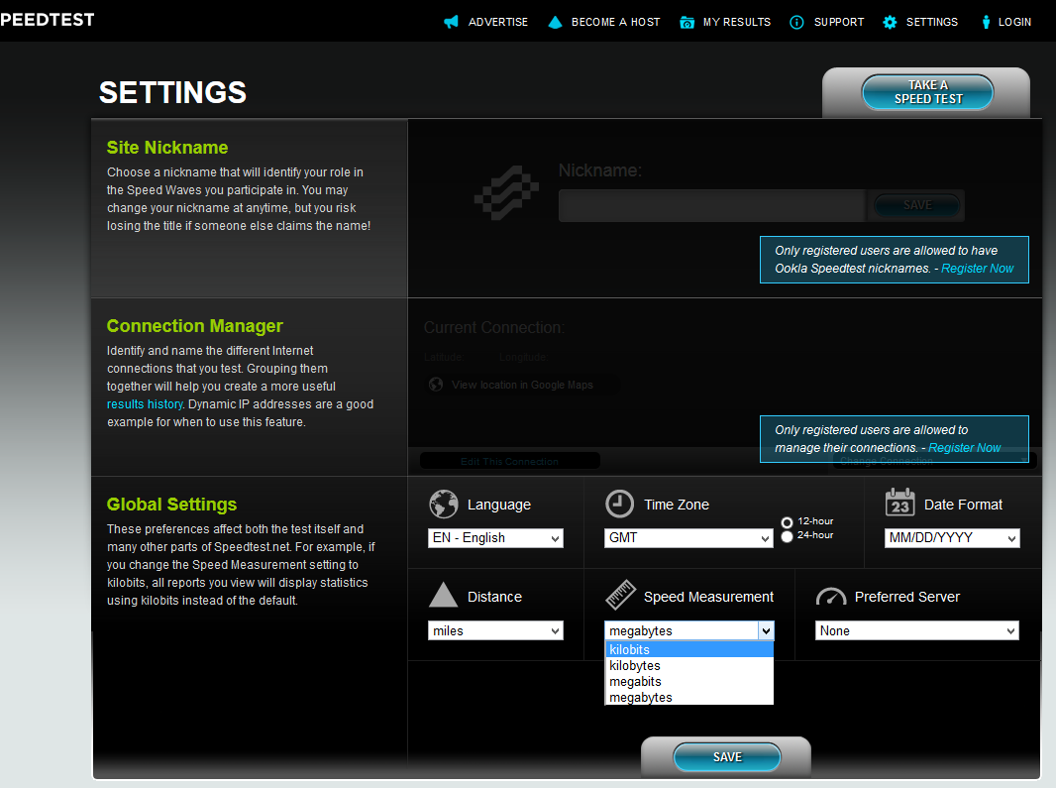Click the LOGIN nav item

click(1014, 22)
